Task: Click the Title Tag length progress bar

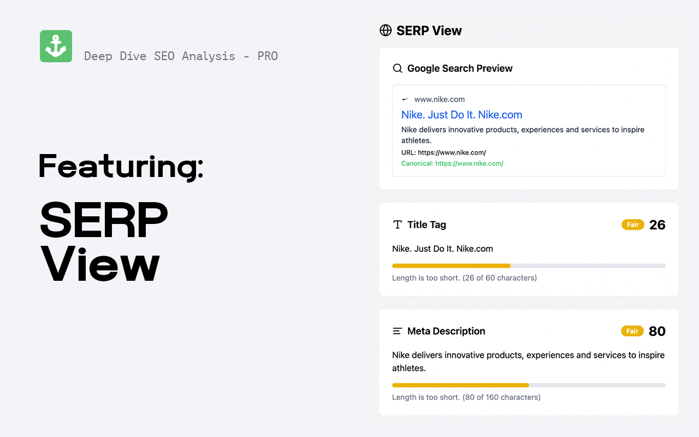Action: click(529, 265)
